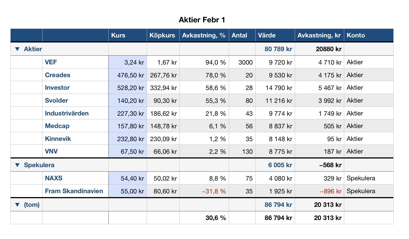Click Spekulera group return –568 kr
Screen dimensions: 409x239
[319, 165]
